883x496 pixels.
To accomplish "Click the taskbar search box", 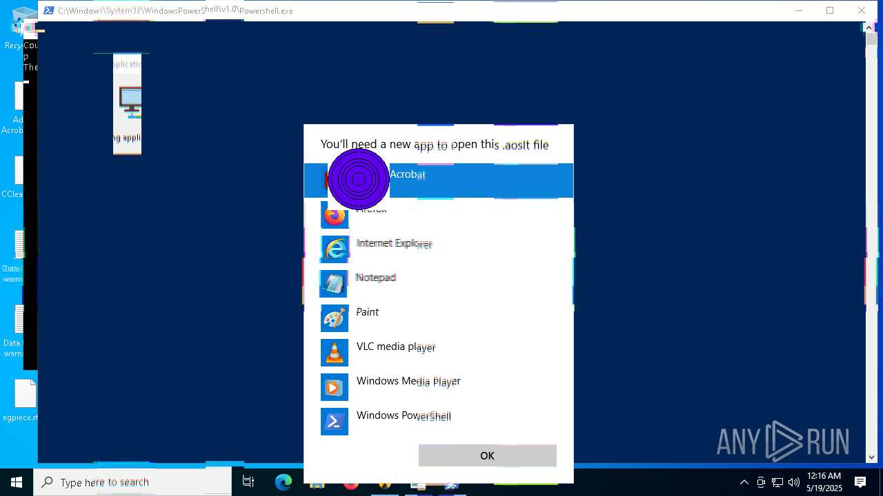I will pos(132,482).
